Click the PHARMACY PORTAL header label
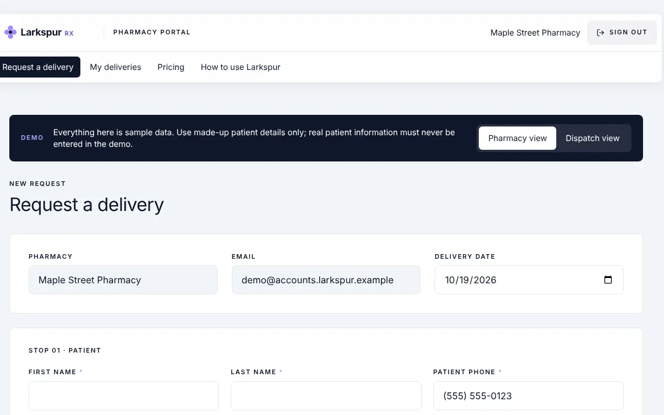The width and height of the screenshot is (664, 415). [151, 32]
